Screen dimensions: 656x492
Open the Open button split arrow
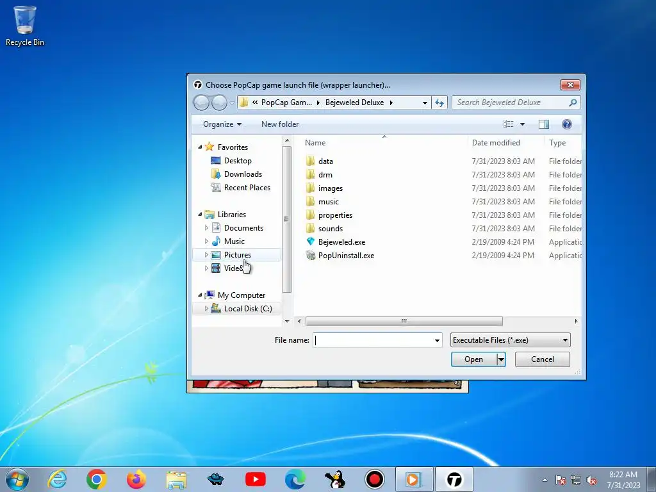click(501, 359)
